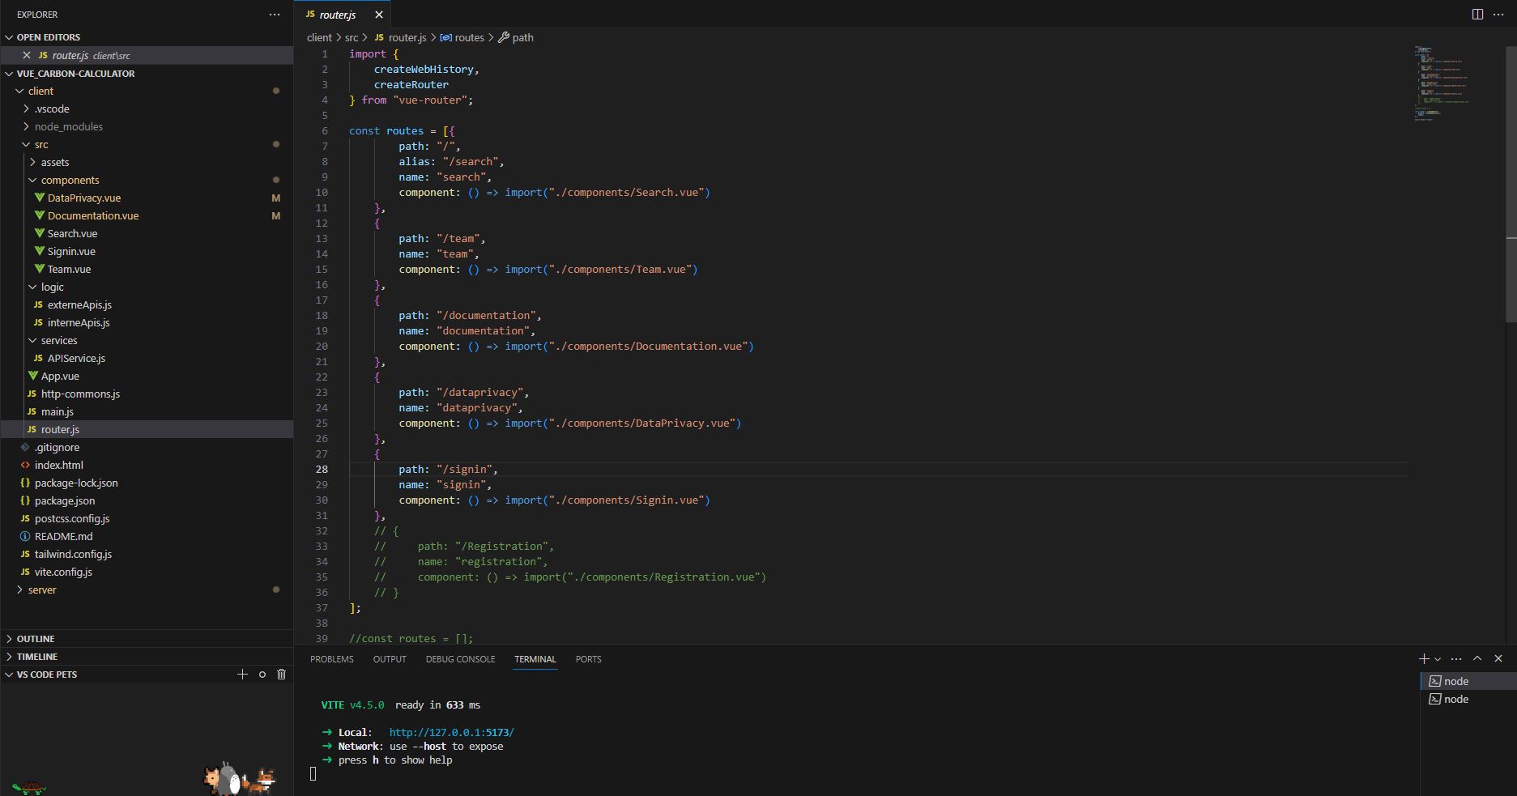
Task: Click the split editor right icon
Action: click(x=1477, y=15)
